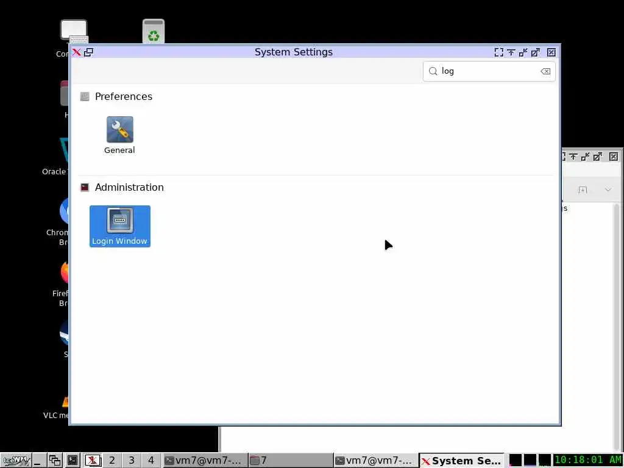Maximize the background window
Image resolution: width=624 pixels, height=468 pixels.
click(597, 157)
